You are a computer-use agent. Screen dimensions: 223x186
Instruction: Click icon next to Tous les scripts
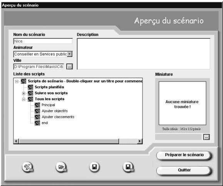point(30,99)
